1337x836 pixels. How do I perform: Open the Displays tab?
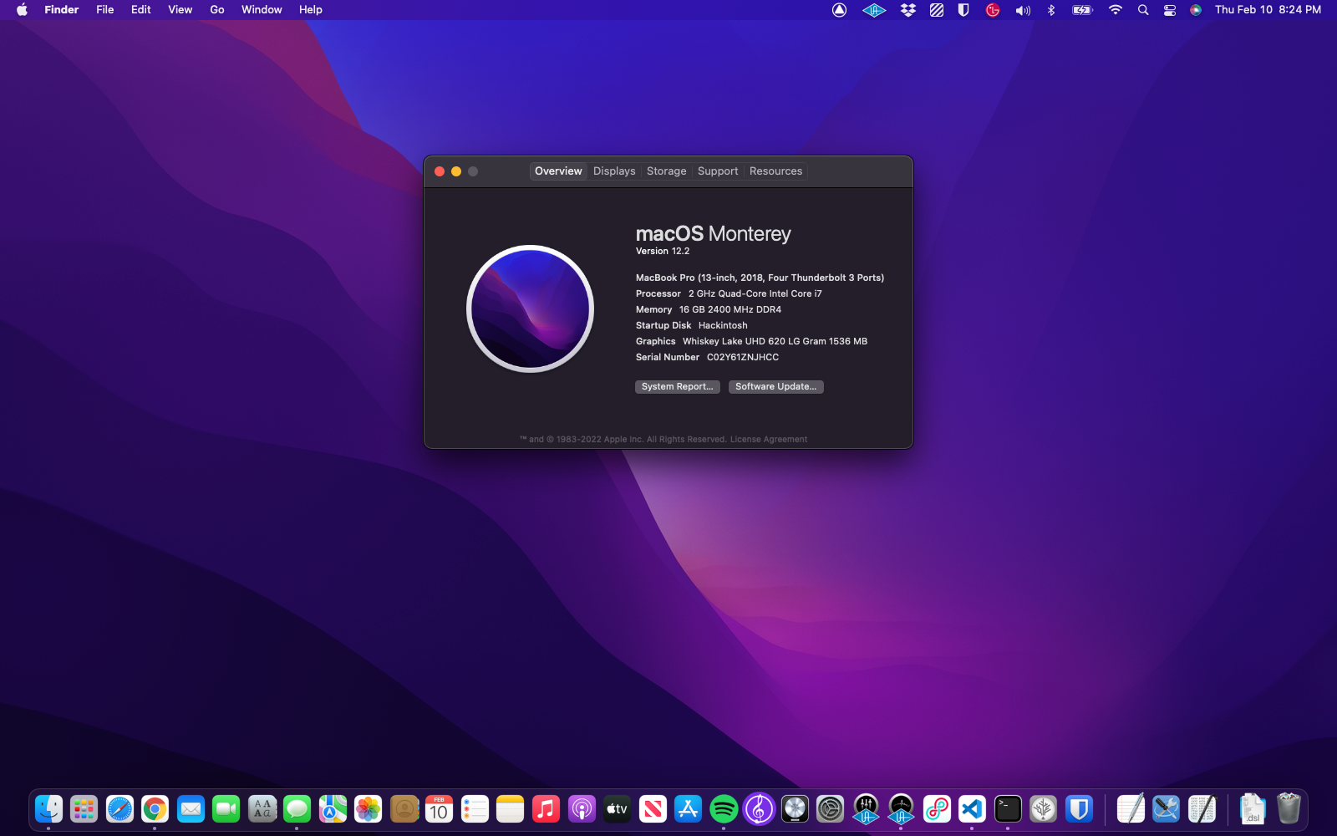coord(614,171)
